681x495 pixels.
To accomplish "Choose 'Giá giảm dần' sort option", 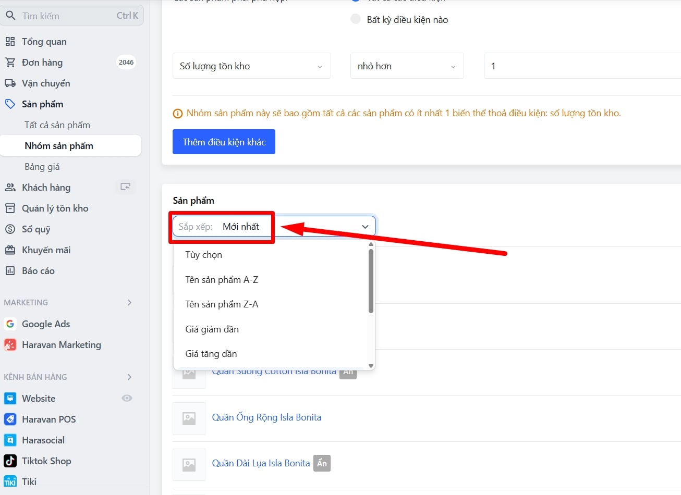I will click(212, 329).
